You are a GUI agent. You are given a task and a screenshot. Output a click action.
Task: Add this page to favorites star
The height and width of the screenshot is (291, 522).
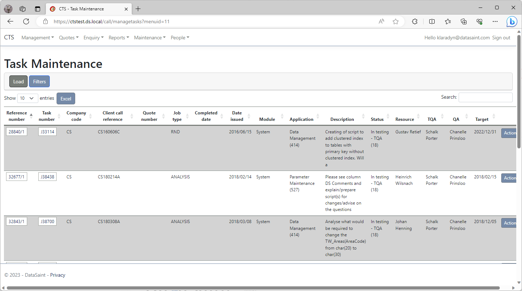[x=396, y=21]
